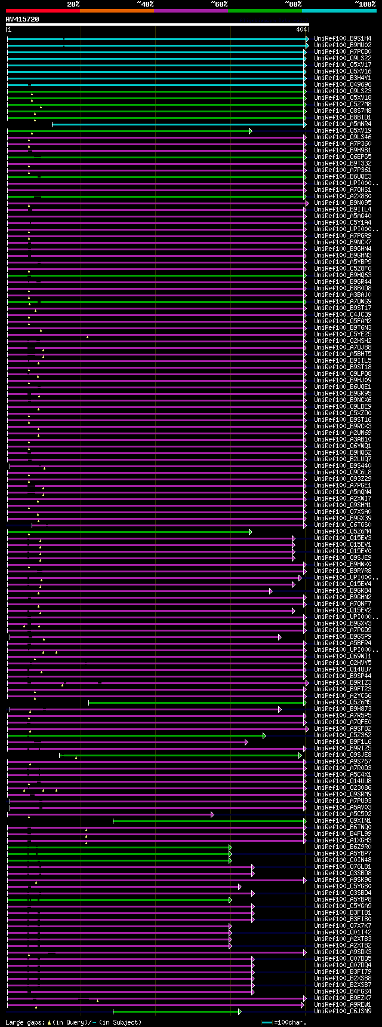Select the UniRef100_A2X880 label
382x1027 pixels.
point(343,196)
